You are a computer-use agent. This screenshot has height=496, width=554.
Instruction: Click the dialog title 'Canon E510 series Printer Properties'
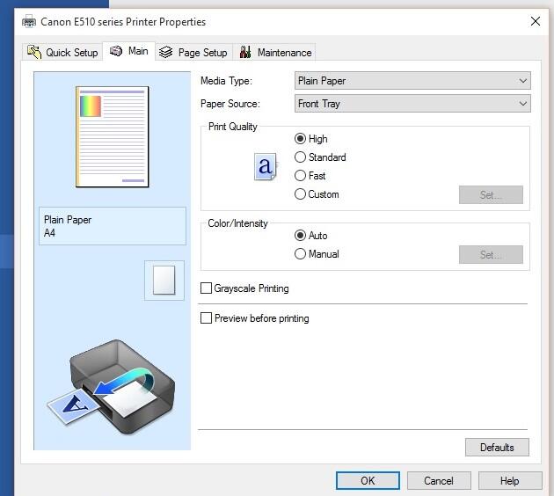click(x=123, y=22)
